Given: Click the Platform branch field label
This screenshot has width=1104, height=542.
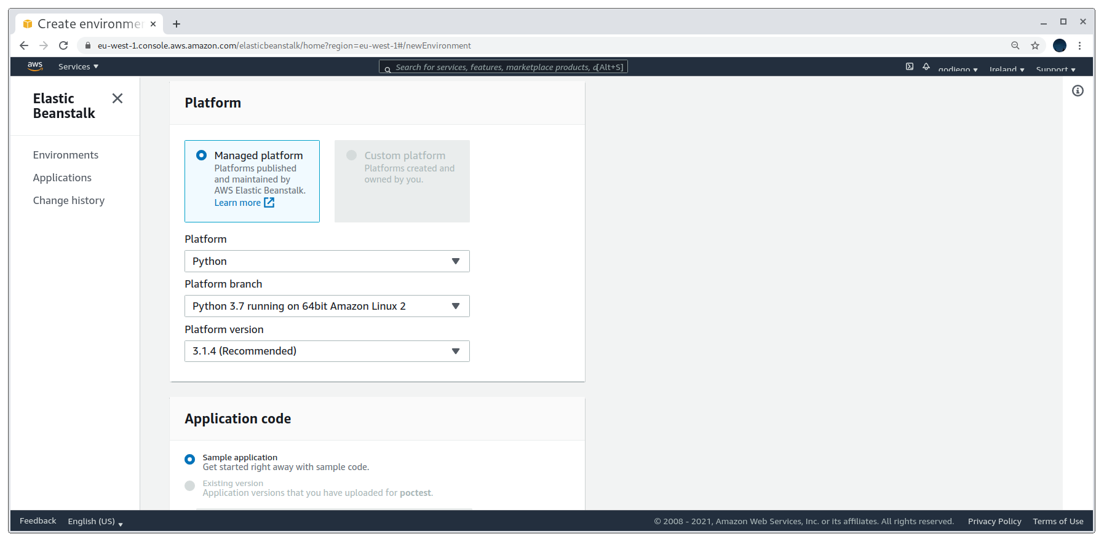Looking at the screenshot, I should coord(223,284).
